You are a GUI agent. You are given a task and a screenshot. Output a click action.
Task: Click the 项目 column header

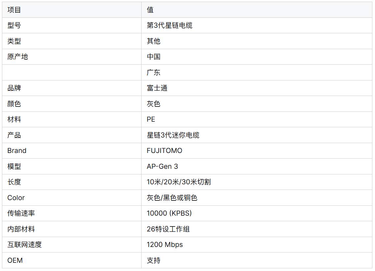[14, 10]
